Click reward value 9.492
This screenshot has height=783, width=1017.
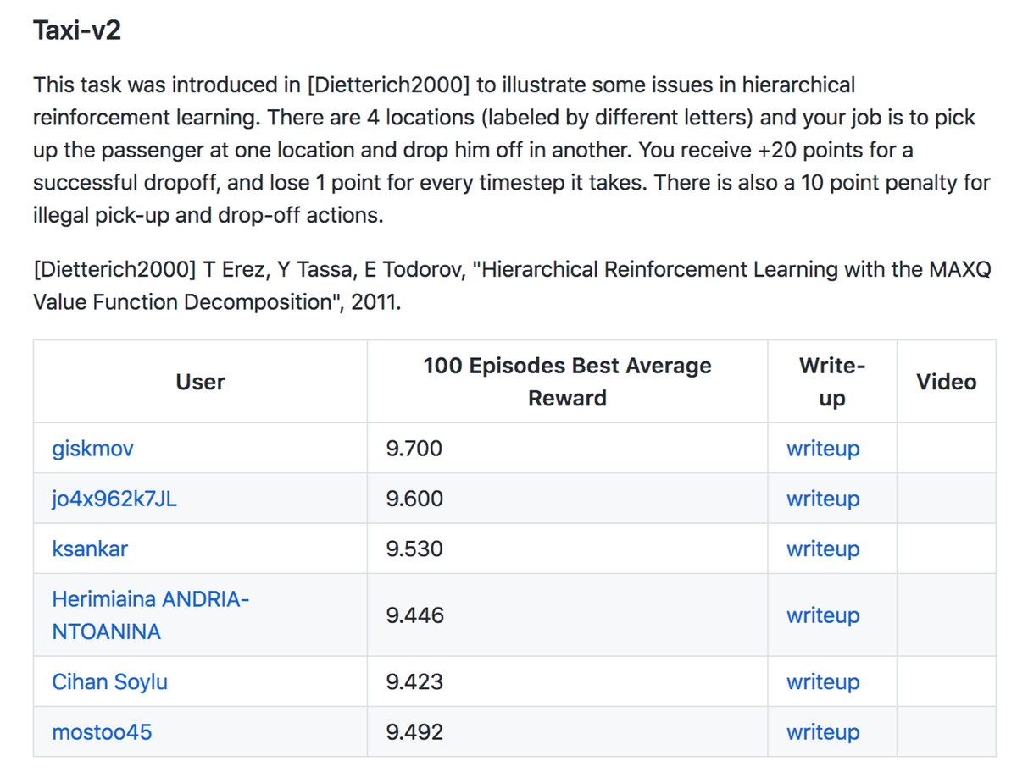(414, 731)
